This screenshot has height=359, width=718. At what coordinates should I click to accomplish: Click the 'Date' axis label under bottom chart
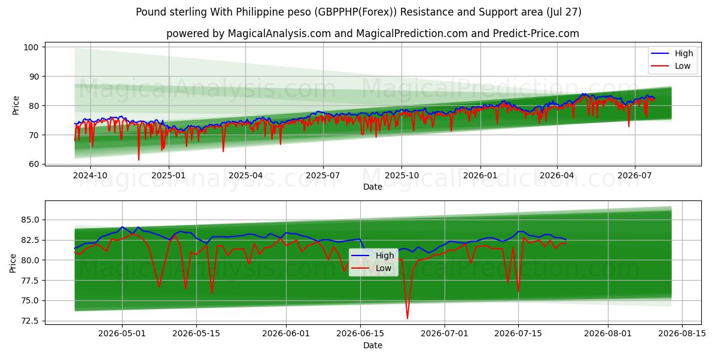(373, 345)
